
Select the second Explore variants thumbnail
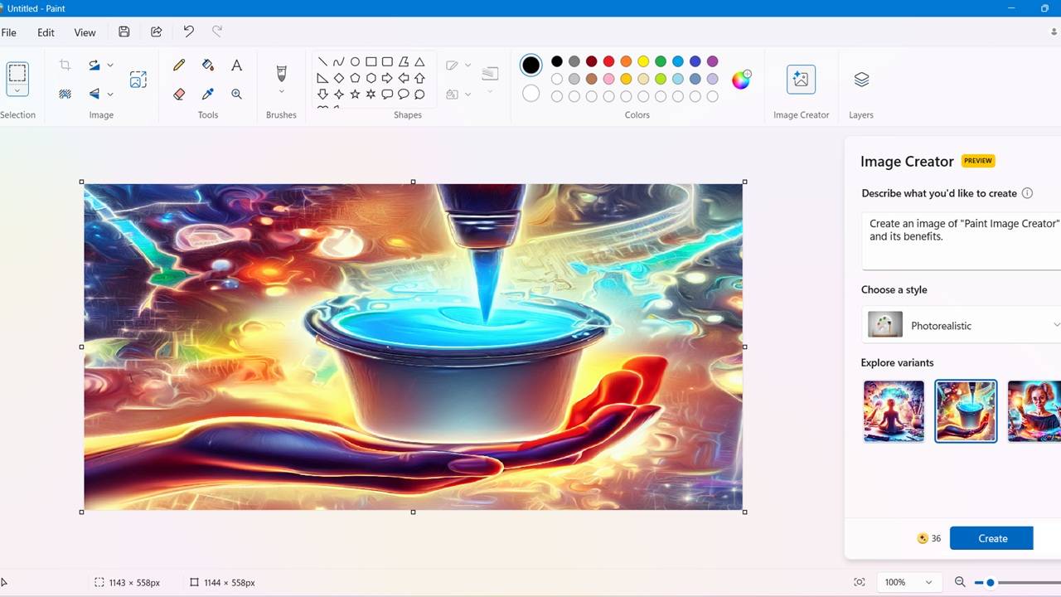click(965, 410)
